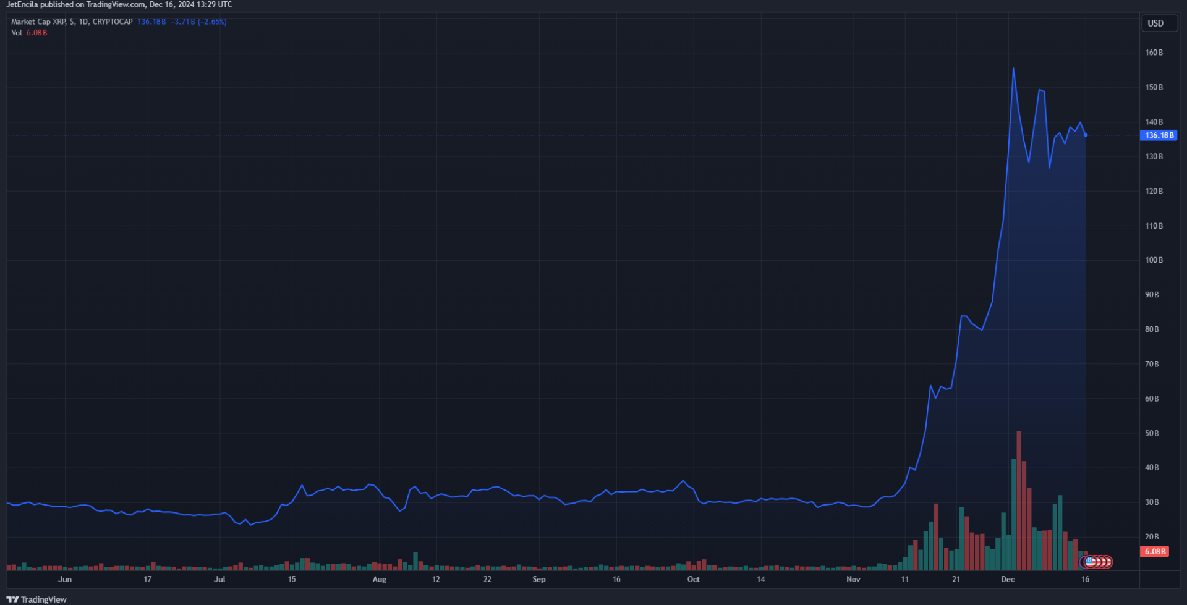The height and width of the screenshot is (605, 1187).
Task: Click the -3.71B (-2.65%) change value
Action: (198, 22)
